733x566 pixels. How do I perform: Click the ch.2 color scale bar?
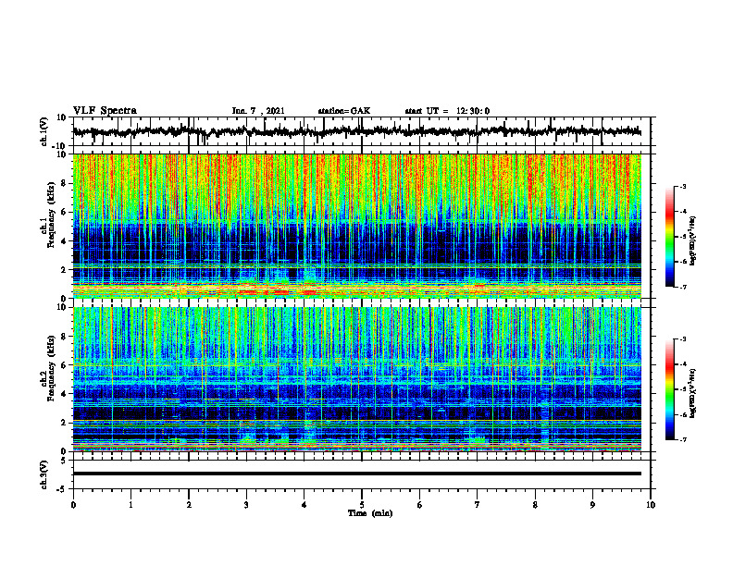670,389
